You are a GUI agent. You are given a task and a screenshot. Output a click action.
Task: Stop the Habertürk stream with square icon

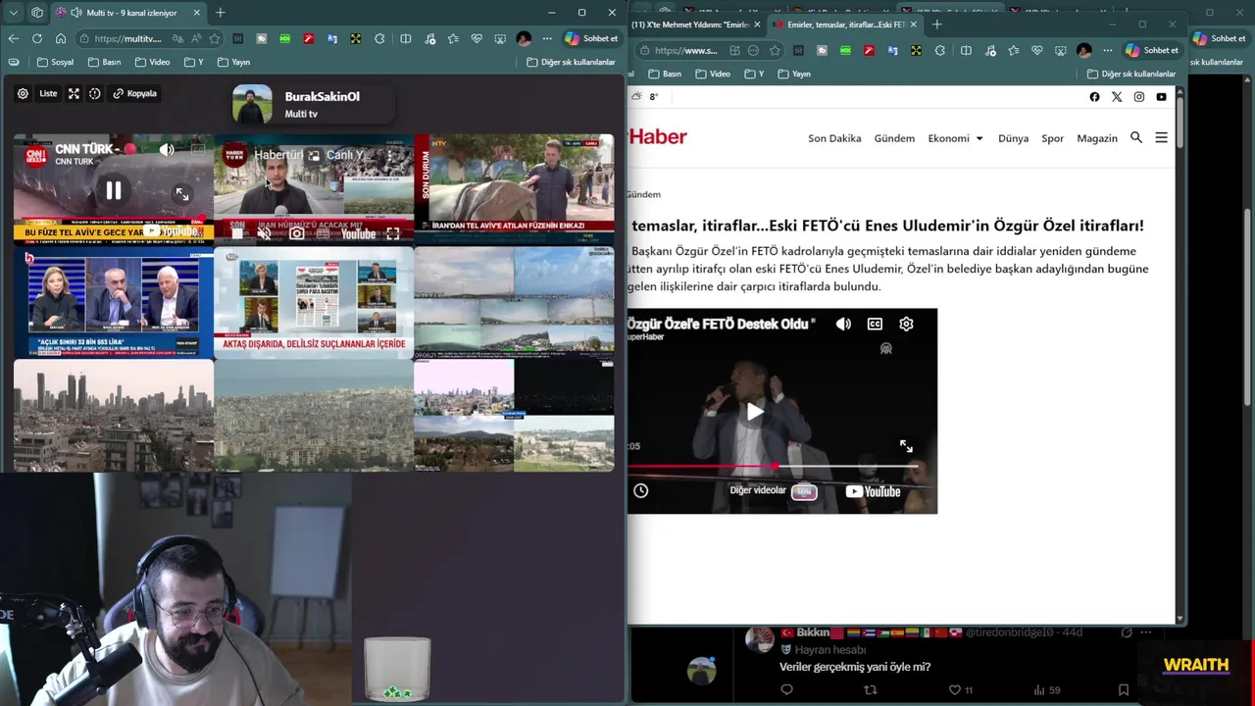[x=236, y=233]
